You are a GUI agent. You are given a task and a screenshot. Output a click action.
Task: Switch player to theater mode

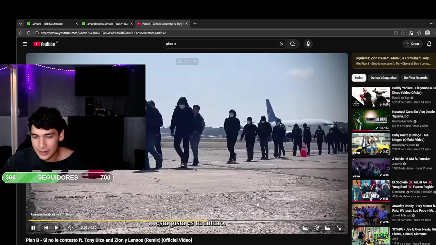point(328,228)
